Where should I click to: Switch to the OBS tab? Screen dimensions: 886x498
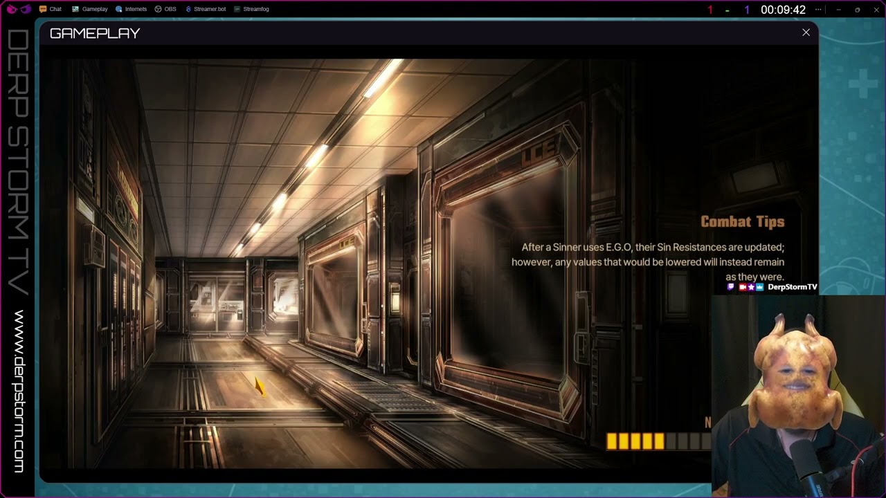click(165, 9)
